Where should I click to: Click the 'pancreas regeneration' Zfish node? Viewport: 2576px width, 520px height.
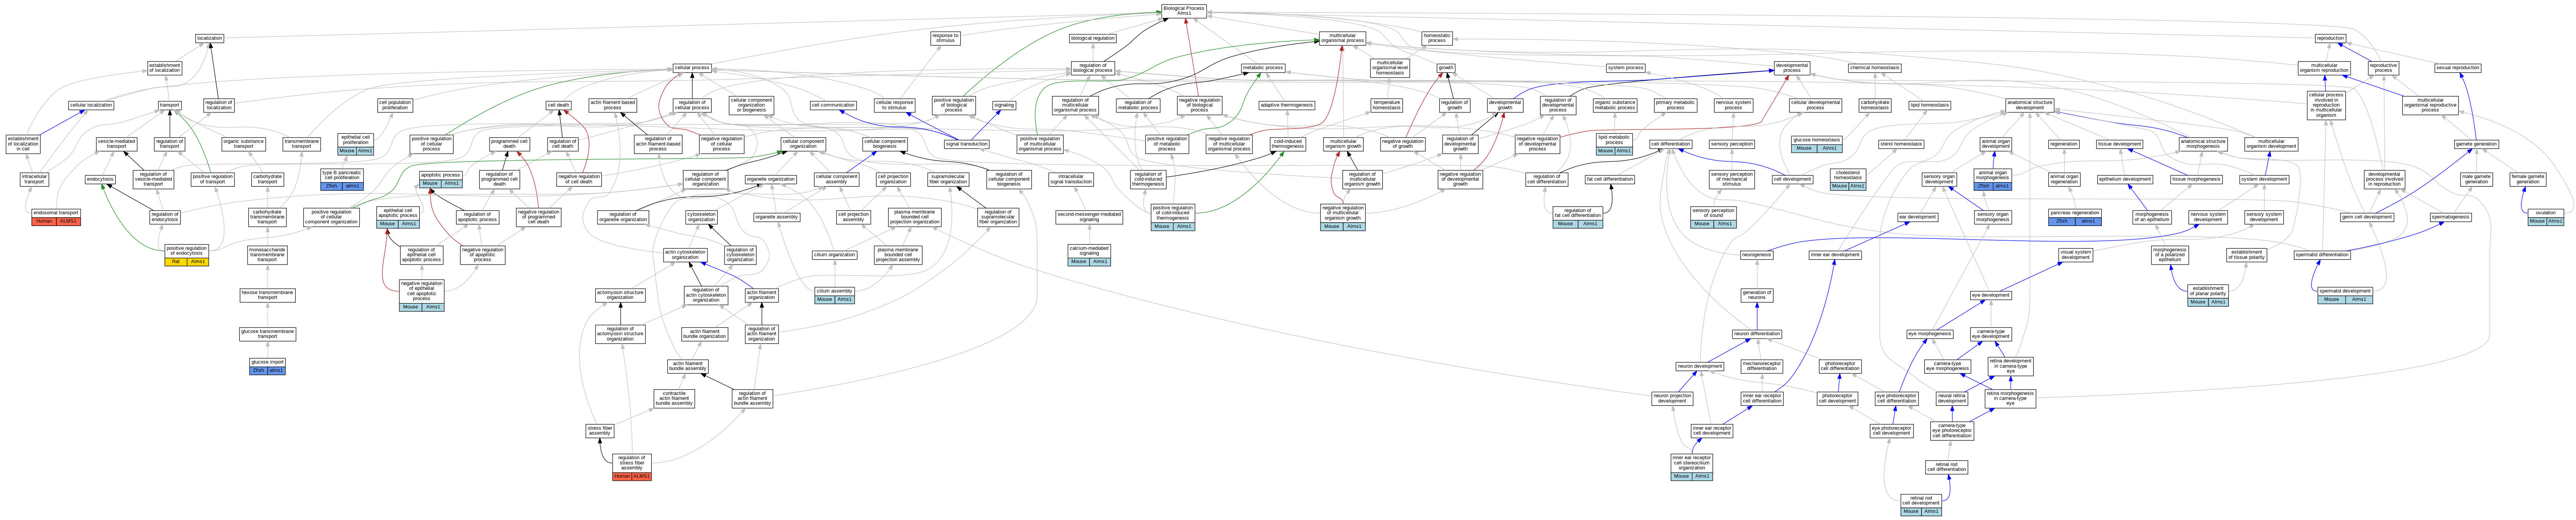click(x=2075, y=217)
